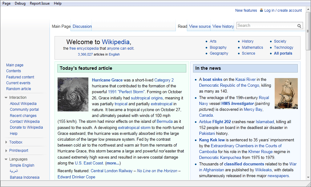Open the Technology portal link
Screen dimensions: 311x187
click(283, 48)
